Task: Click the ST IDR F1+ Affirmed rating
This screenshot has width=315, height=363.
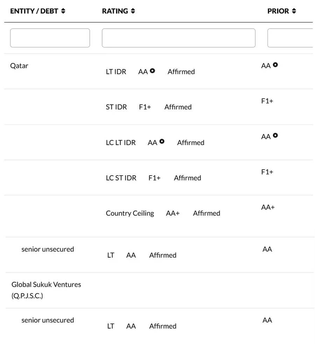Action: (x=149, y=107)
